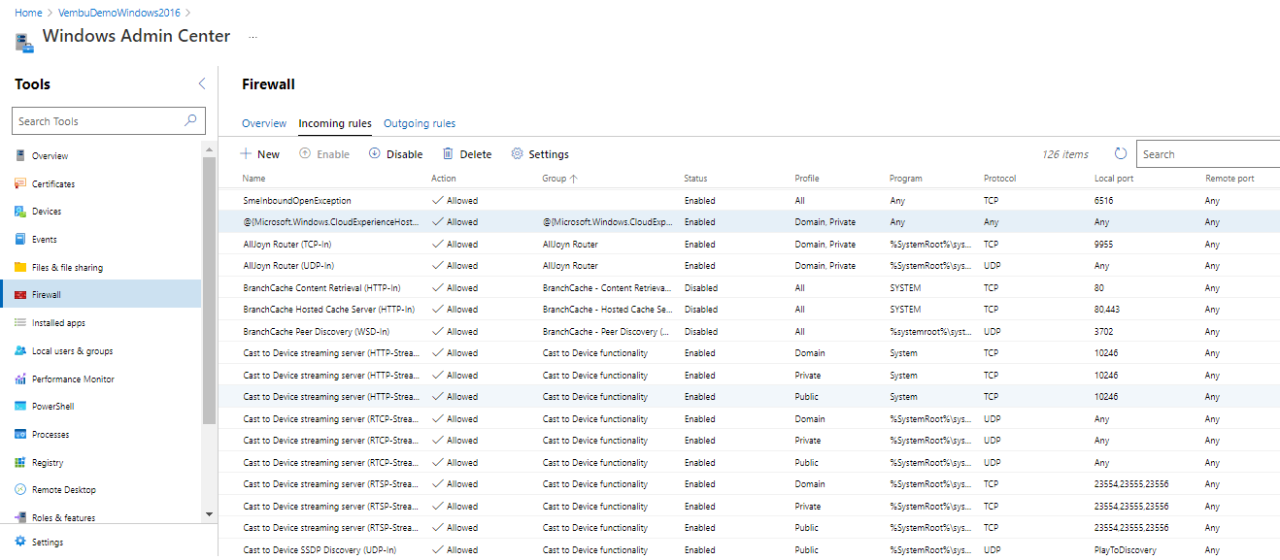Open firewall rule Settings button

pyautogui.click(x=540, y=153)
